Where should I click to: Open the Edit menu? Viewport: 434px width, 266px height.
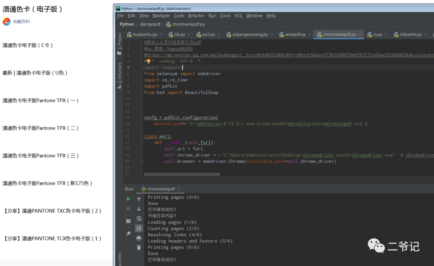click(131, 16)
